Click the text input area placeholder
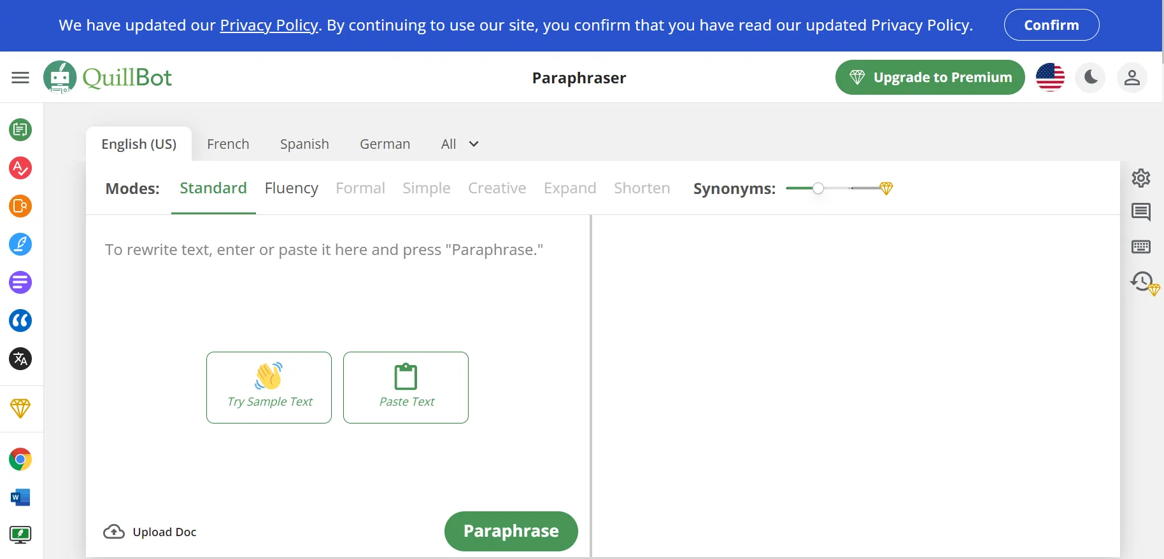The height and width of the screenshot is (559, 1164). point(323,250)
